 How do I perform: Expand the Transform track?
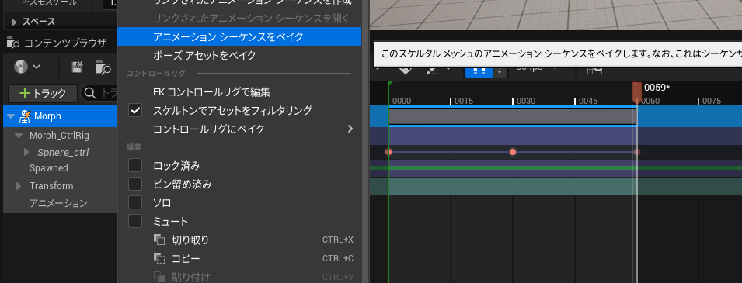coord(19,185)
